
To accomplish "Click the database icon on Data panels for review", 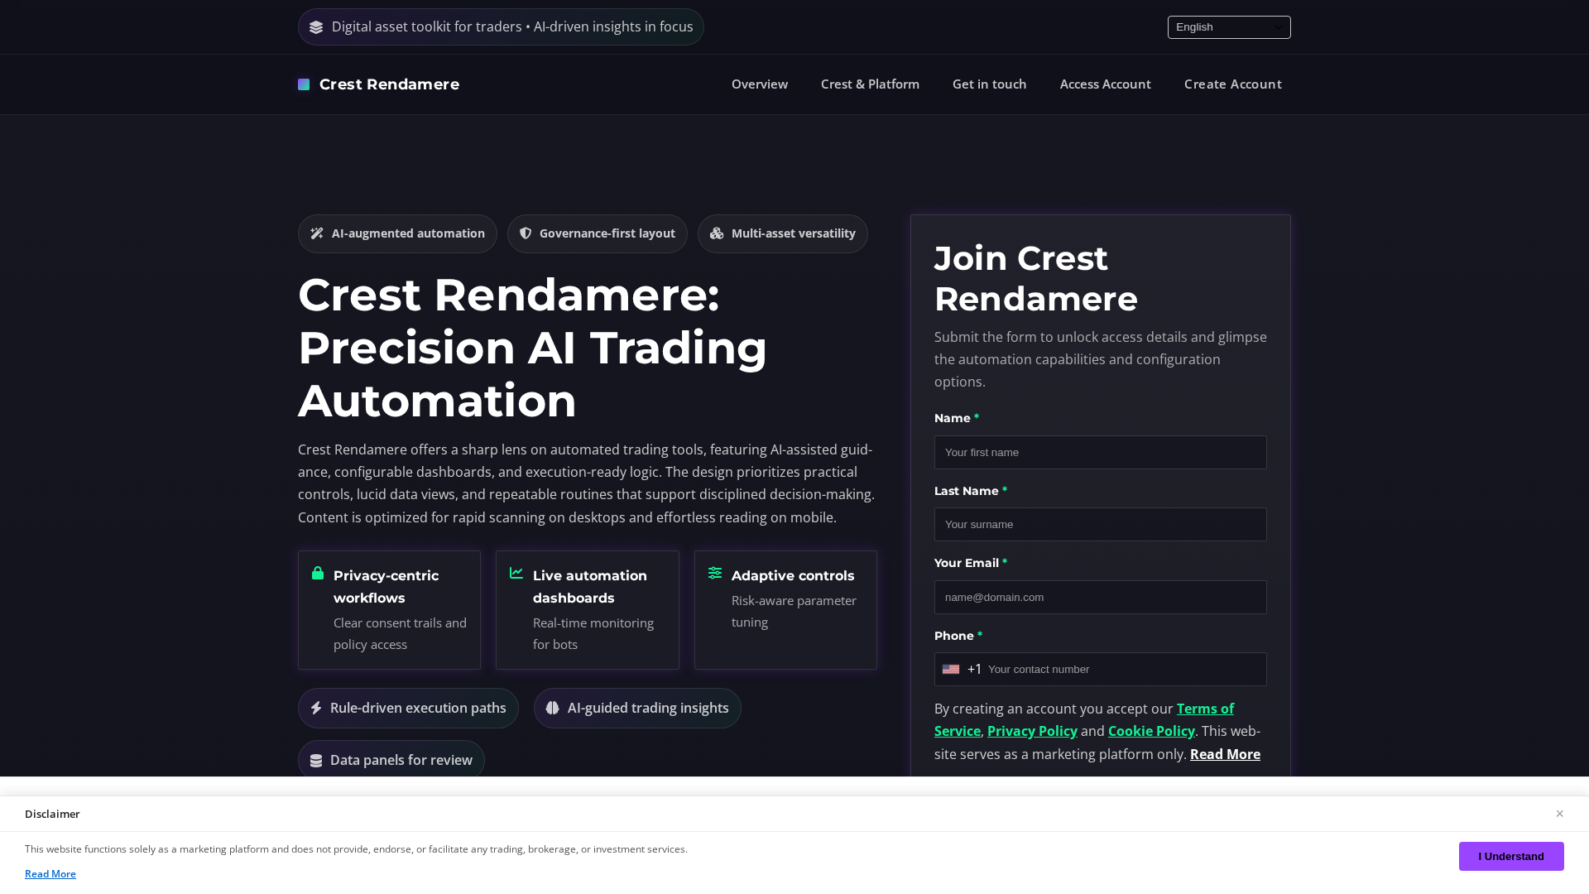I will coord(316,761).
